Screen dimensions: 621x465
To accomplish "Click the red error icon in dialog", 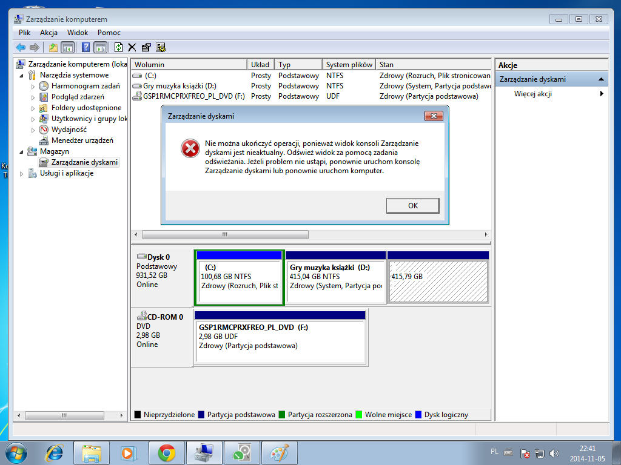I will (190, 148).
